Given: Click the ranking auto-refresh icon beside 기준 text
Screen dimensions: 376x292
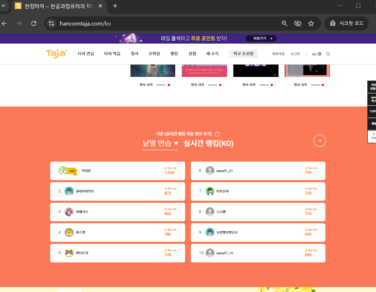Looking at the screenshot, I should pyautogui.click(x=217, y=134).
